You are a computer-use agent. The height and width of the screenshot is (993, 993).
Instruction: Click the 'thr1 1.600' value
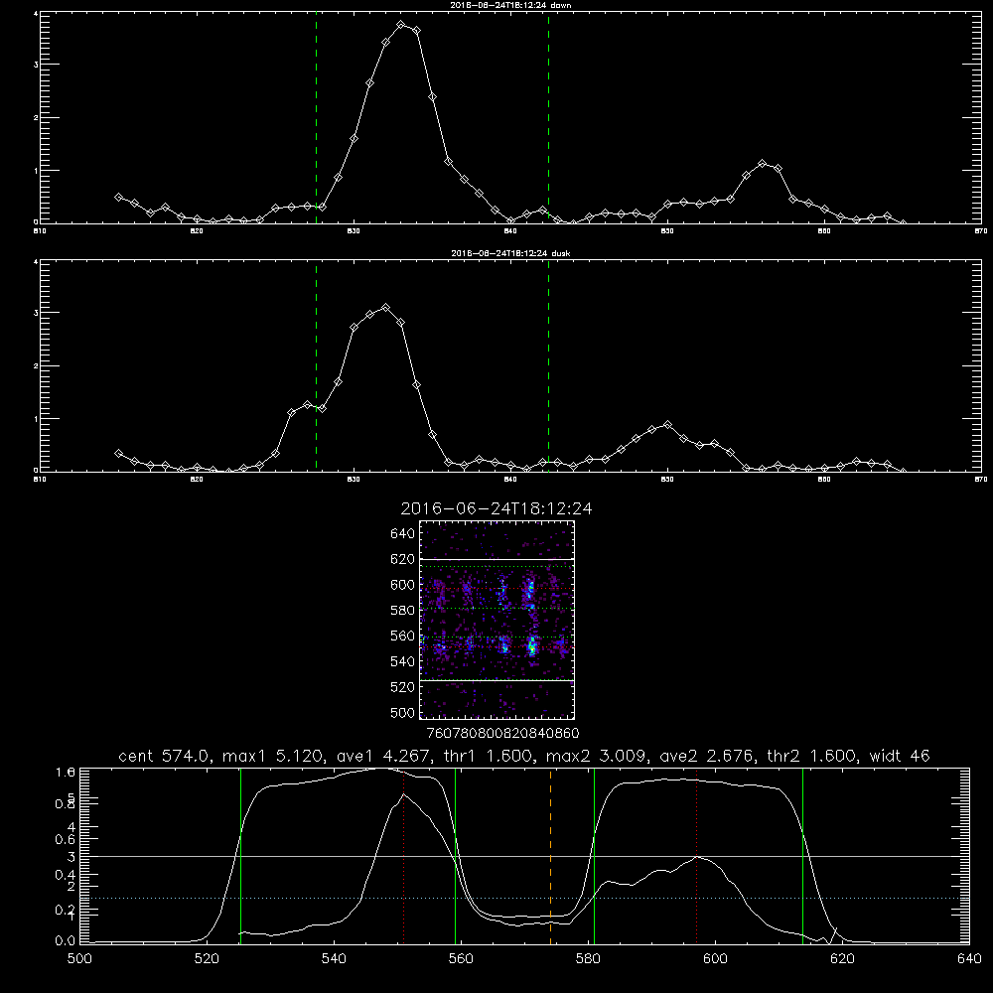pos(487,756)
